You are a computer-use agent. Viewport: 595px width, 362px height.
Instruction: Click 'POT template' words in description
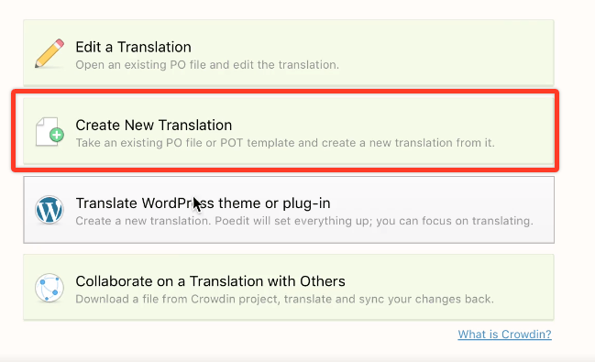(258, 143)
